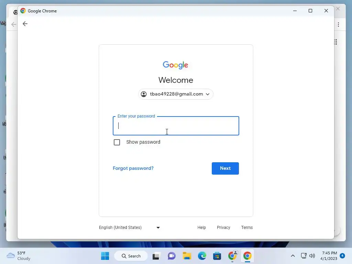The image size is (352, 264).
Task: Open the weather widget showing 53°F Cloudy
Action: (19, 256)
